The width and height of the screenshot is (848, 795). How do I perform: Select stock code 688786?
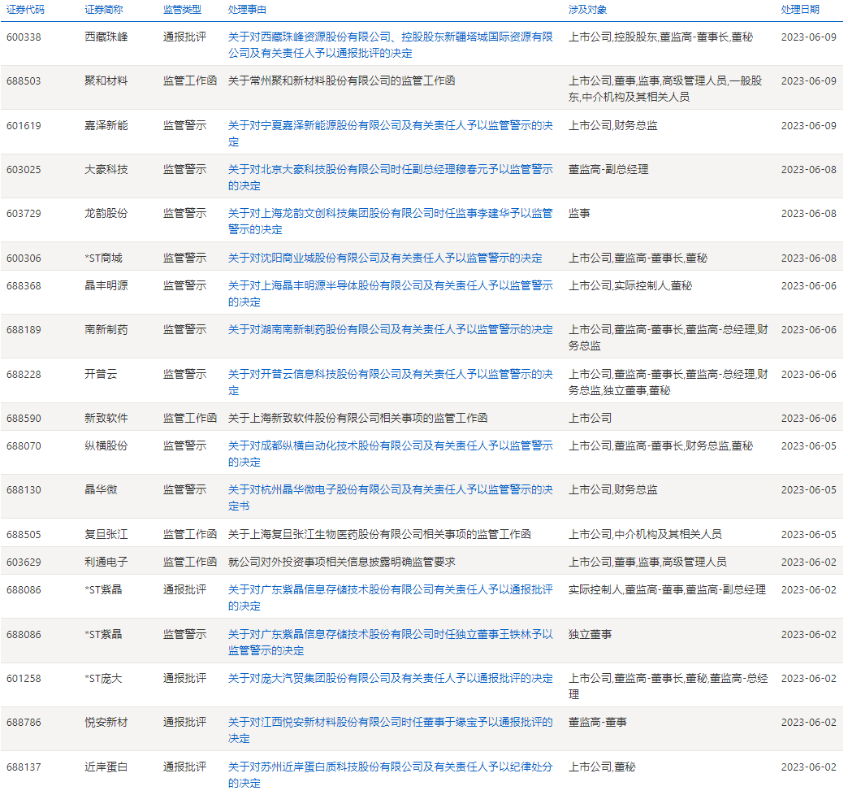(24, 723)
